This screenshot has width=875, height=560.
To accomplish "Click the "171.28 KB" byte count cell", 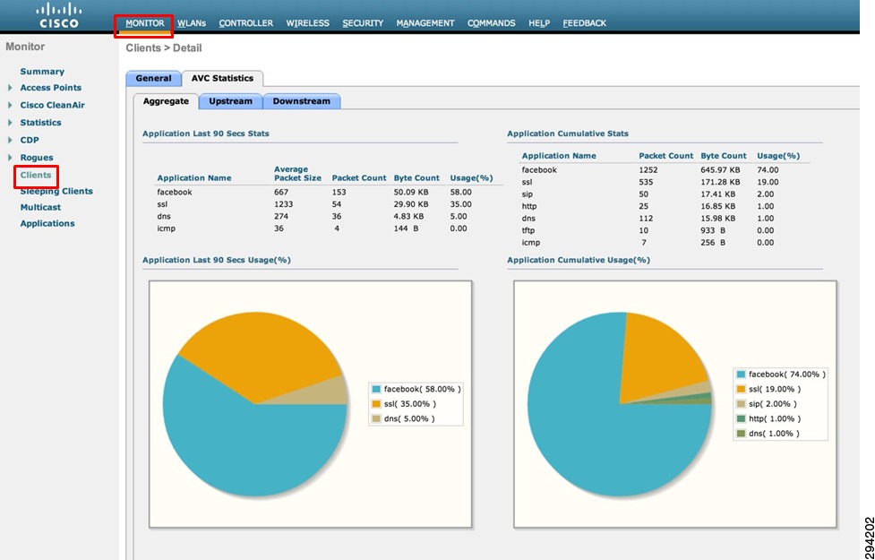I will (x=720, y=182).
